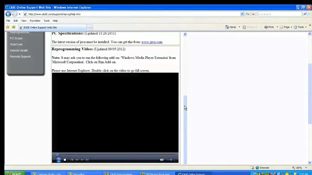
Task: Click the address bar URL field
Action: click(130, 14)
